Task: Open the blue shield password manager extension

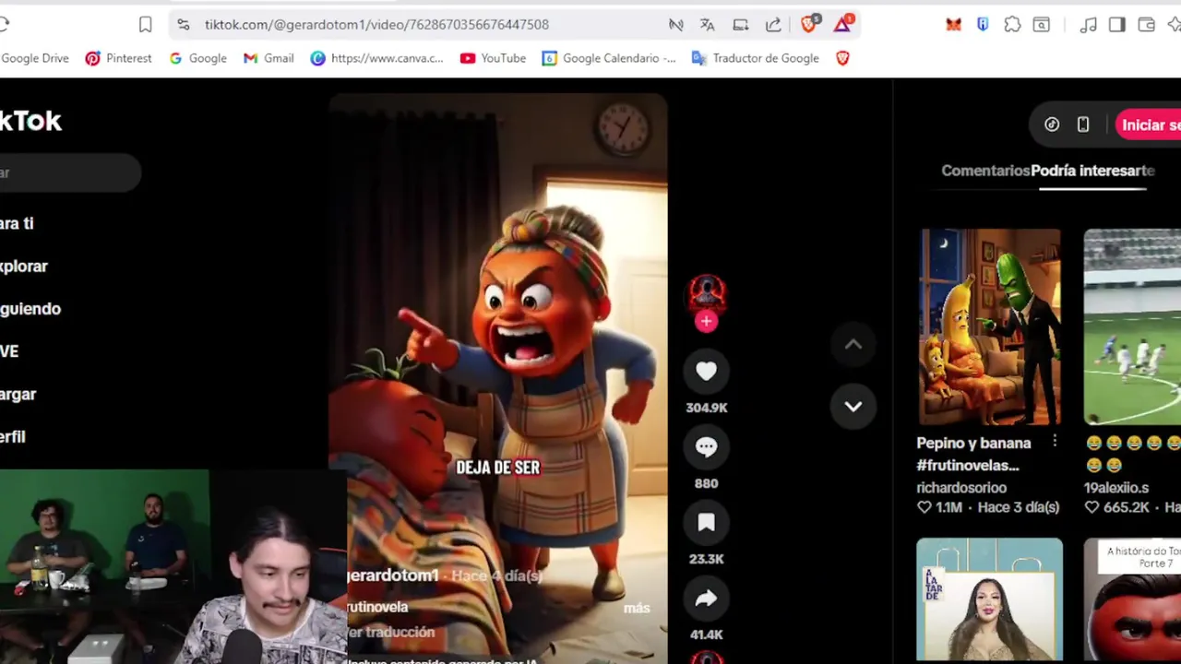Action: pos(983,25)
